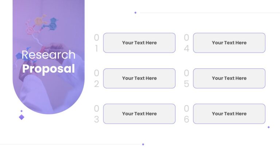Click the number 02 label
Screen dimensions: 280x157
point(96,78)
